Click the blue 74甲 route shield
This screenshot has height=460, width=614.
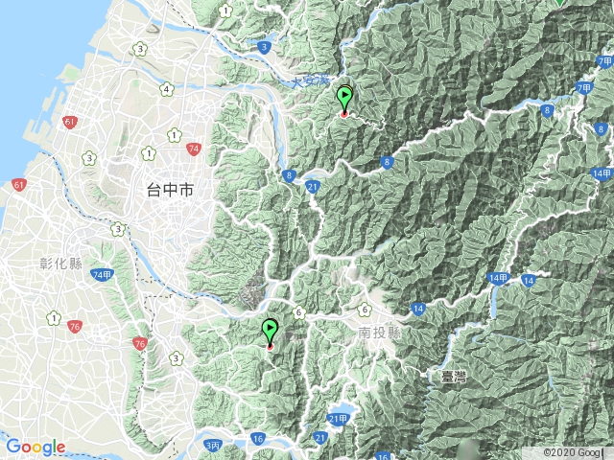(x=103, y=275)
